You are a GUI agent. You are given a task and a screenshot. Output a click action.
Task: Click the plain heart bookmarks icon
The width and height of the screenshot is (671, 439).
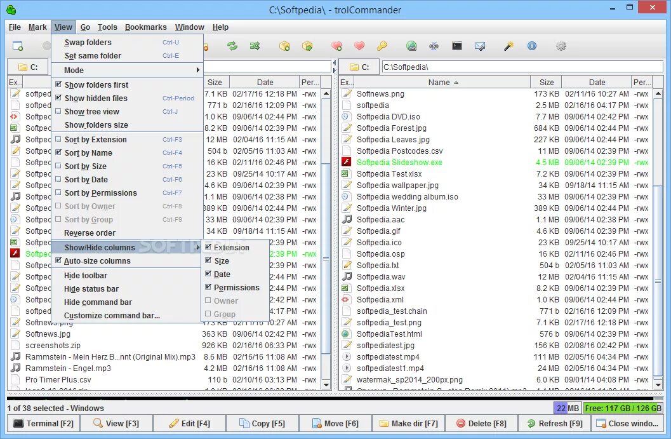coord(359,46)
